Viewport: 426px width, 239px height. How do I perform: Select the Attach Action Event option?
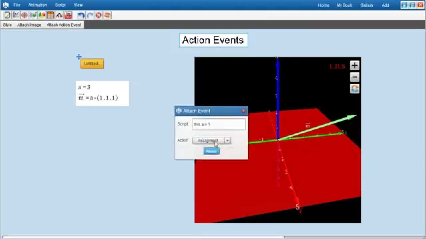[64, 25]
